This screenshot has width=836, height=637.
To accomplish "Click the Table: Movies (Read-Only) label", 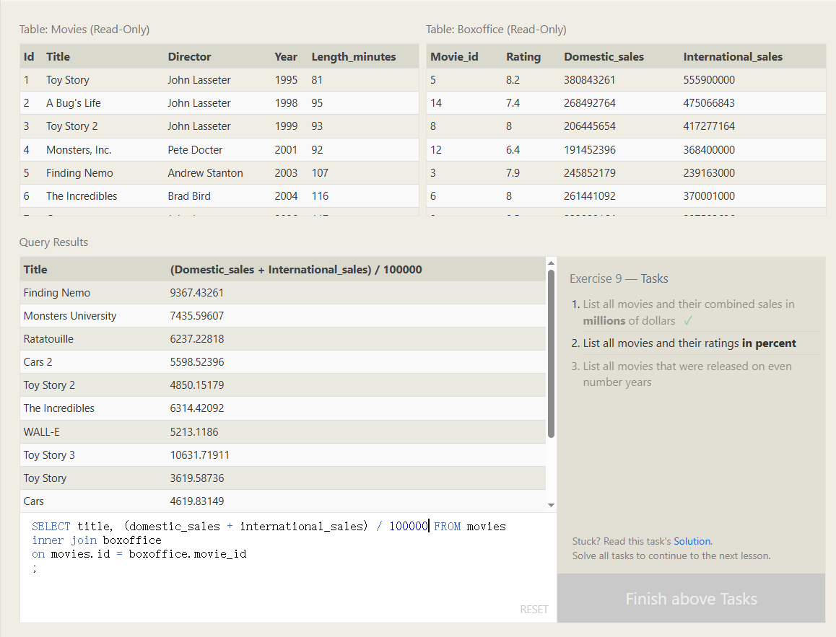I will point(84,30).
